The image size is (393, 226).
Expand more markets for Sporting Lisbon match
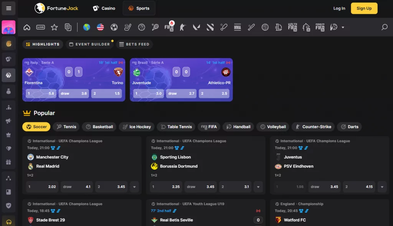(x=258, y=187)
